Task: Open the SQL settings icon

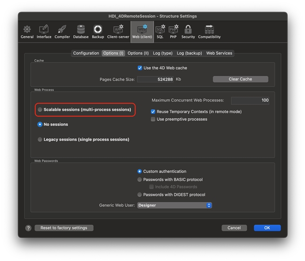Action: 160,31
